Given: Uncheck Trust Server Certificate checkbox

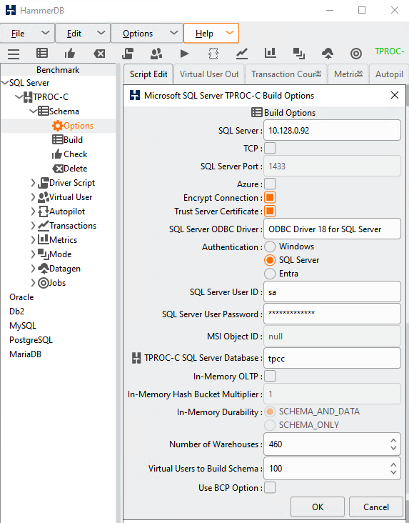Looking at the screenshot, I should 270,211.
